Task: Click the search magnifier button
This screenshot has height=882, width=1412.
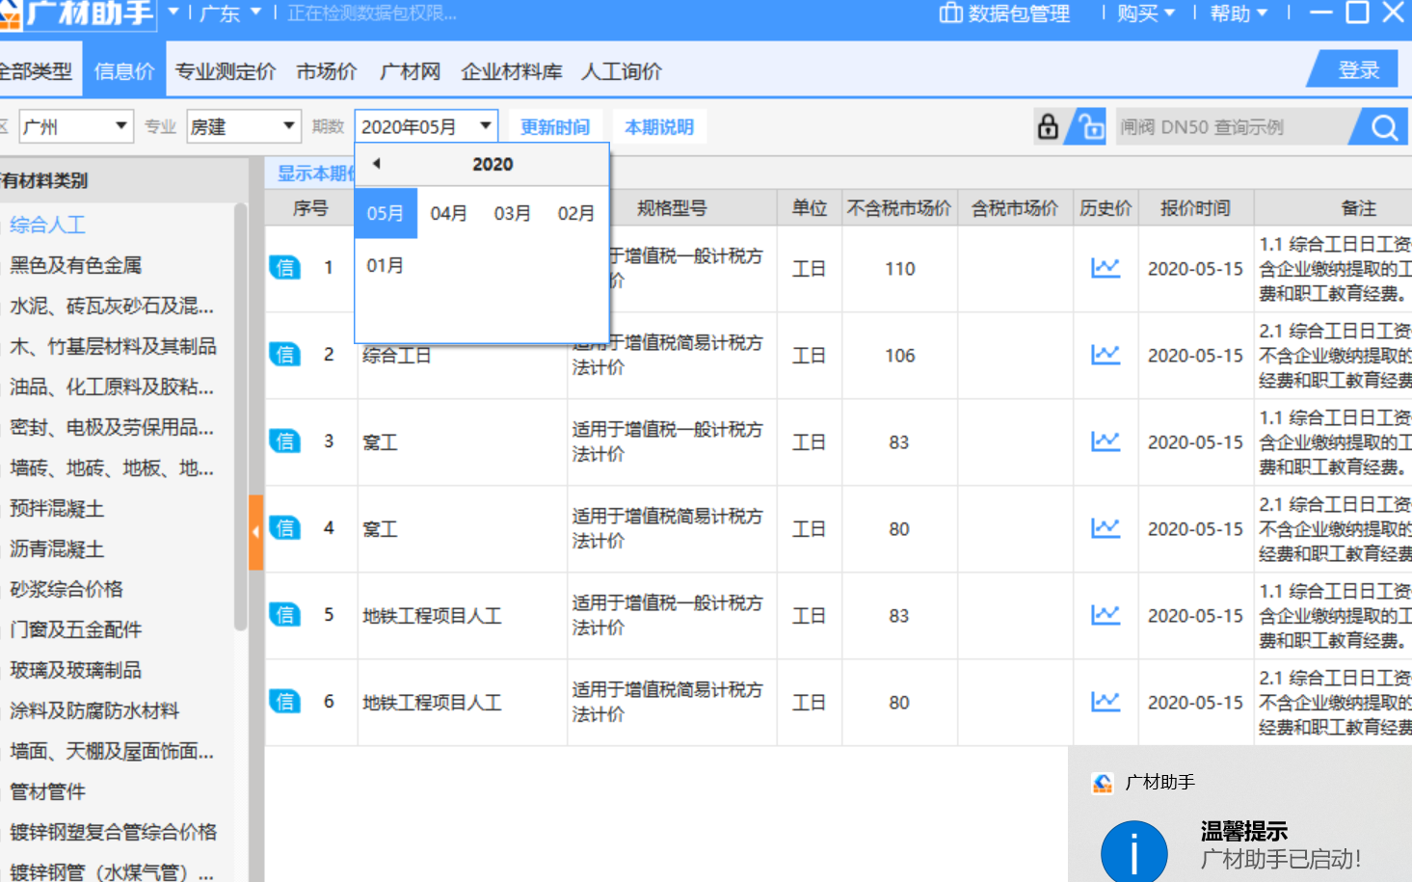Action: tap(1384, 127)
